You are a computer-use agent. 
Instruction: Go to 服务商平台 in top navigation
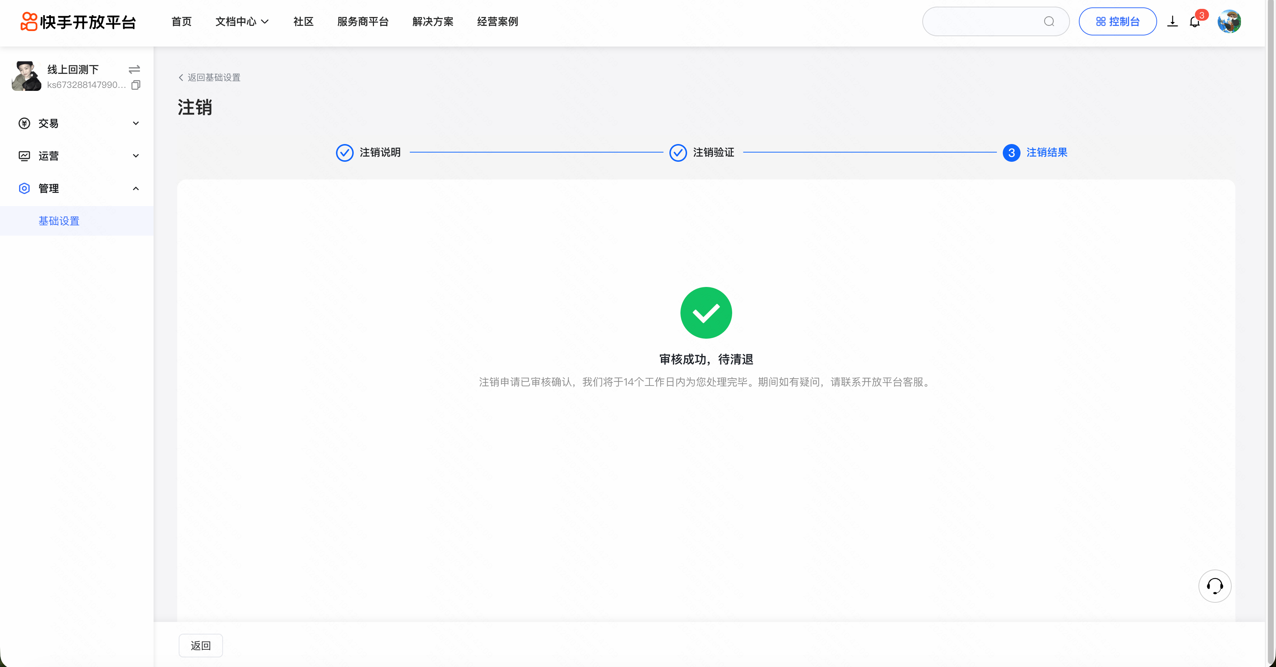coord(363,22)
